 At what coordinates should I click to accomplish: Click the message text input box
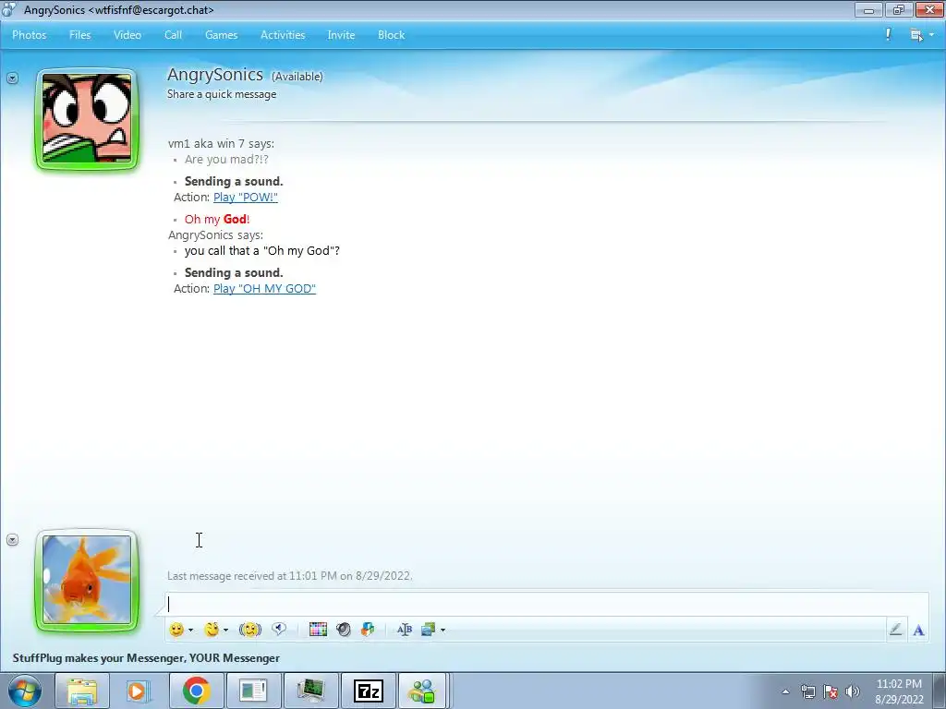[x=547, y=604]
